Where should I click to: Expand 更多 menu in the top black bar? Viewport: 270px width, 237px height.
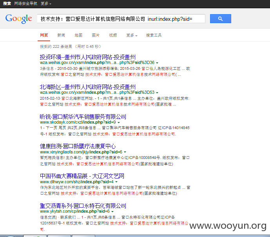(46, 4)
